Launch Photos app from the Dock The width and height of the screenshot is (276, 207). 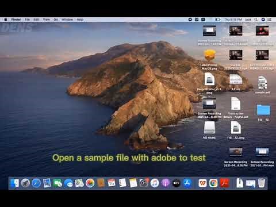coord(90,183)
